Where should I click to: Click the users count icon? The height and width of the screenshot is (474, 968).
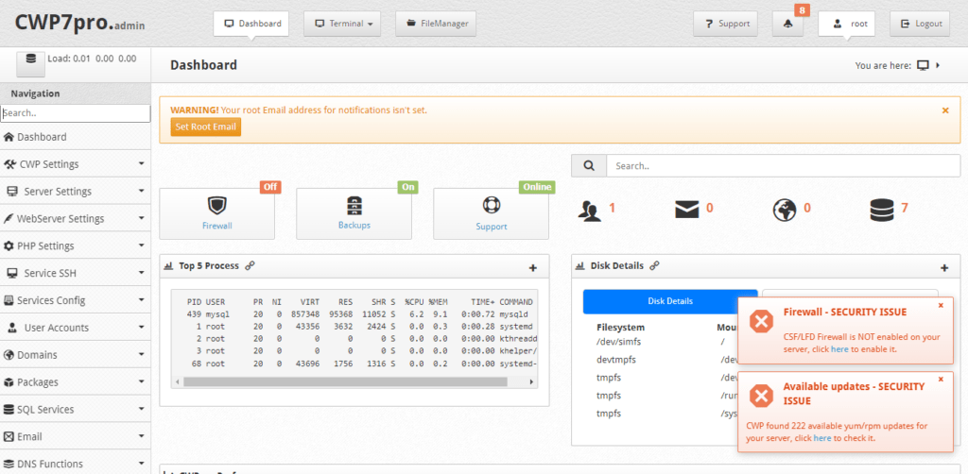(589, 211)
